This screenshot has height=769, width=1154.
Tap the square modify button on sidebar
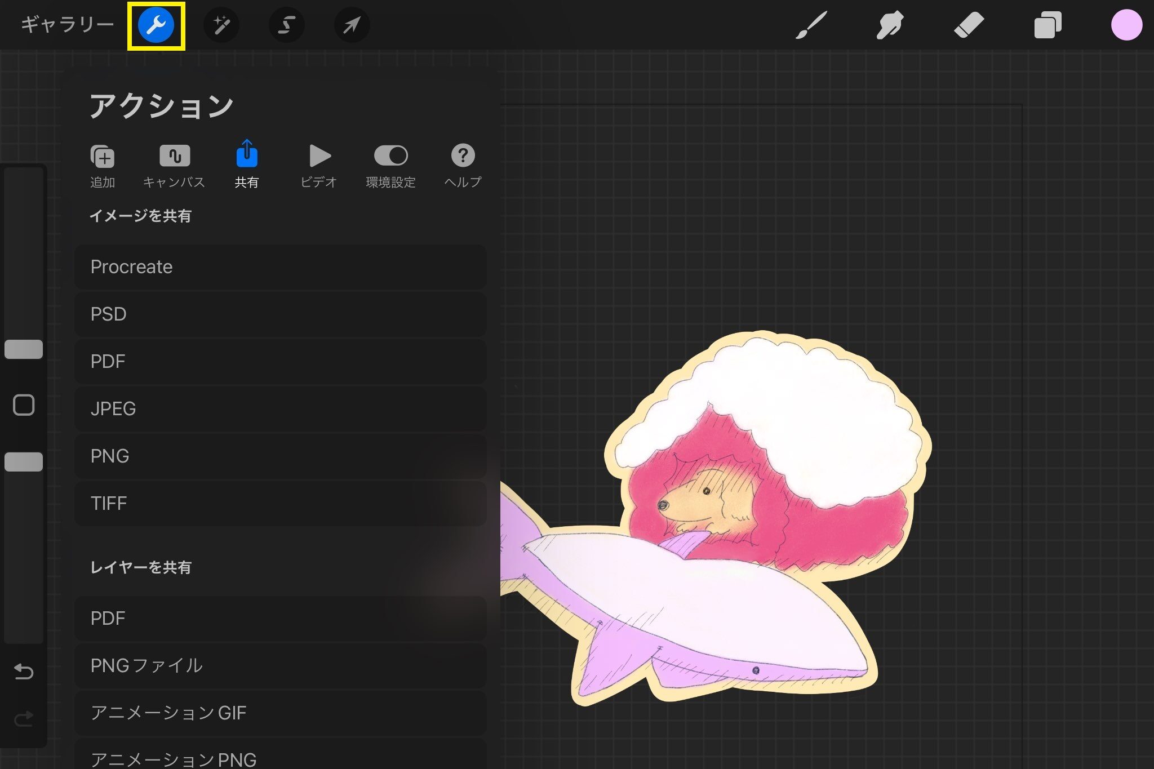pyautogui.click(x=24, y=405)
